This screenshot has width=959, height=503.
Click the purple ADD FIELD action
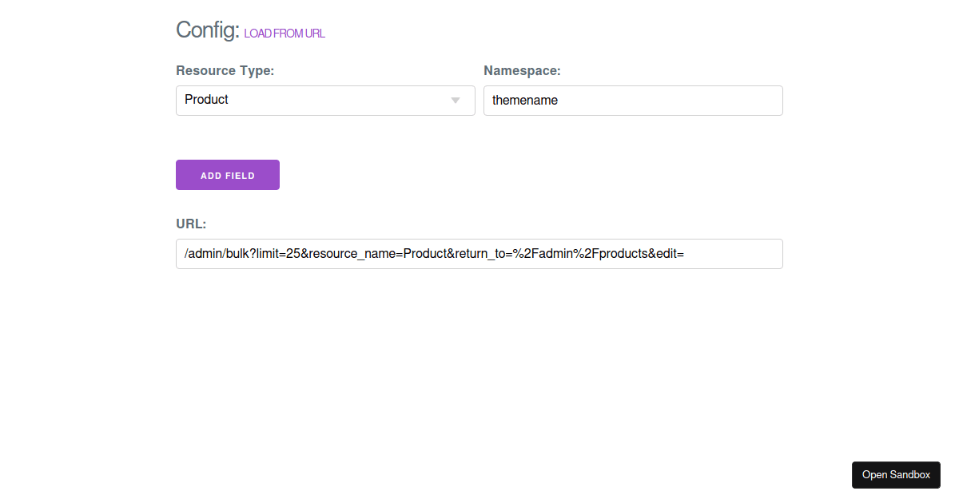[227, 174]
